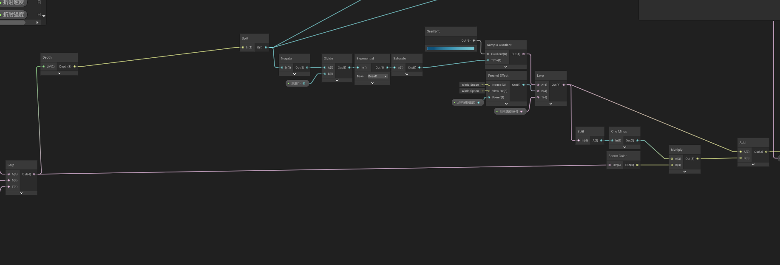
Task: Click the In(1) port of Saturate node
Action: [x=394, y=68]
